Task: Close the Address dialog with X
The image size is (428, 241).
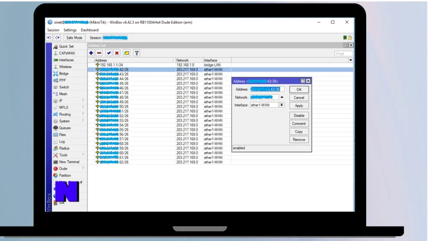Action: pos(308,81)
